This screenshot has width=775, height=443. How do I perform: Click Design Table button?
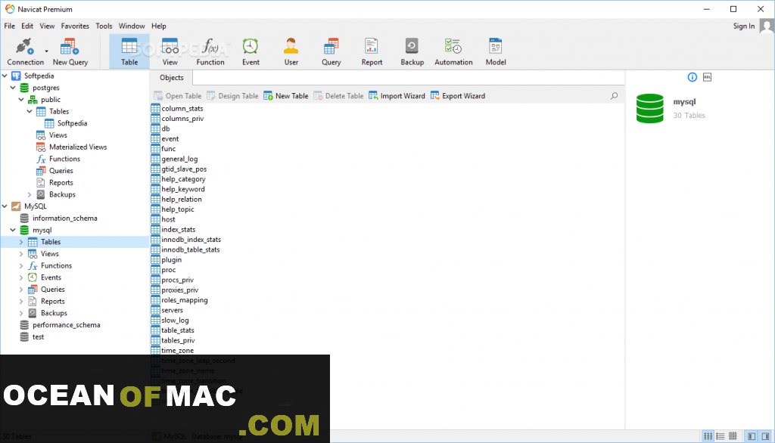(x=232, y=96)
